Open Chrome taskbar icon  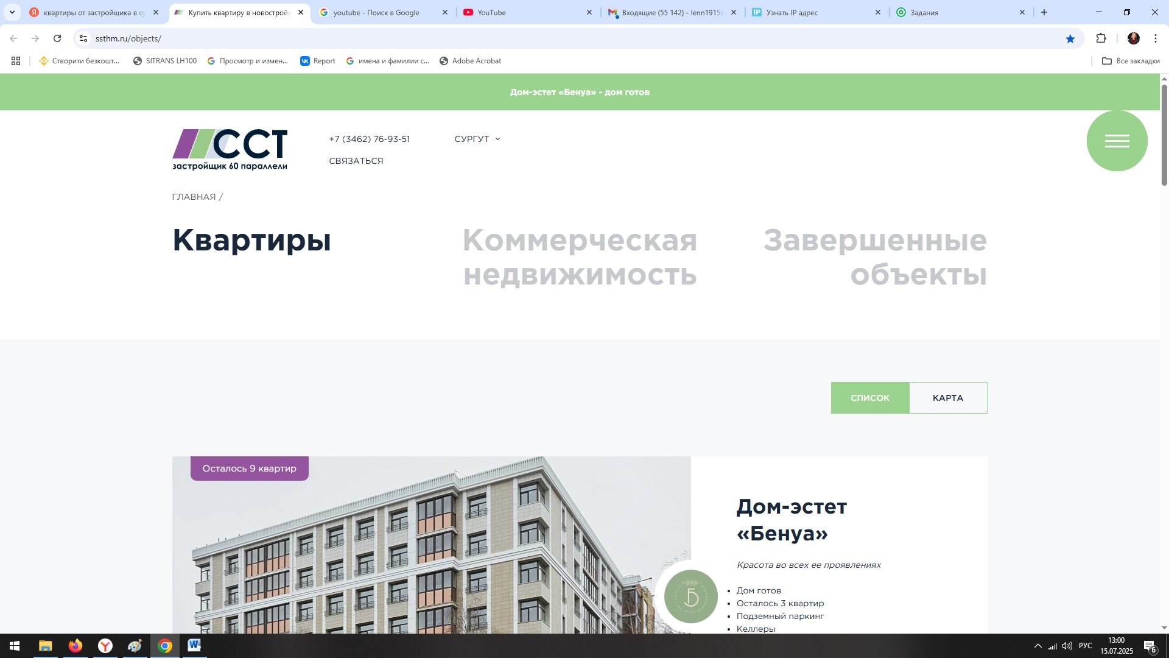(x=164, y=646)
